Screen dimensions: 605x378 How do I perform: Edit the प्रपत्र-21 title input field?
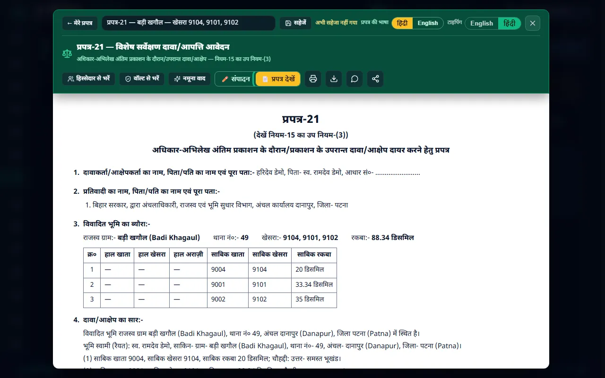coord(188,23)
